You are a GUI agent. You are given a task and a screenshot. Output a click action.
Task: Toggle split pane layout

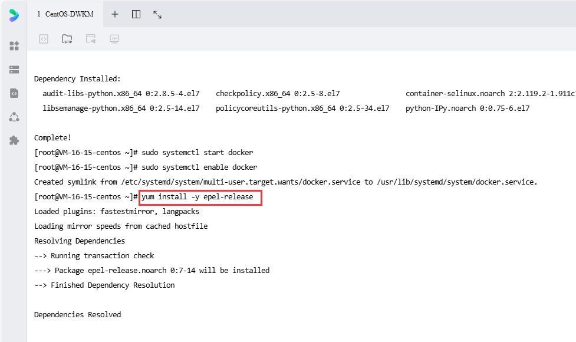coord(136,14)
